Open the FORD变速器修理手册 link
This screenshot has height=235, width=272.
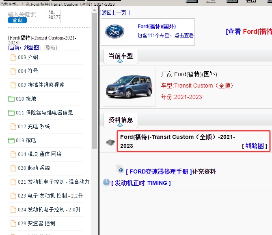(x=159, y=171)
